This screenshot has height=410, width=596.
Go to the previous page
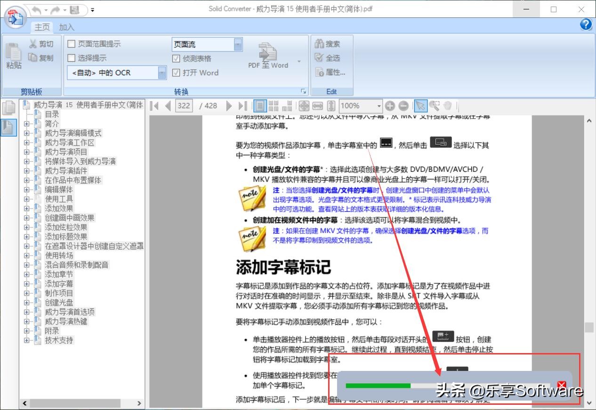tap(168, 106)
